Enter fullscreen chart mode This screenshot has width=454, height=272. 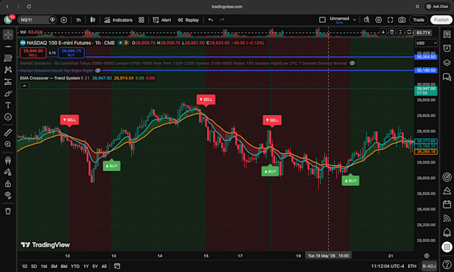[391, 20]
